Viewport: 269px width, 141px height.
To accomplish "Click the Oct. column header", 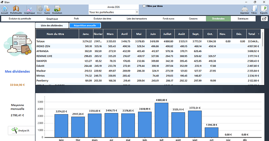I will [x=210, y=34].
